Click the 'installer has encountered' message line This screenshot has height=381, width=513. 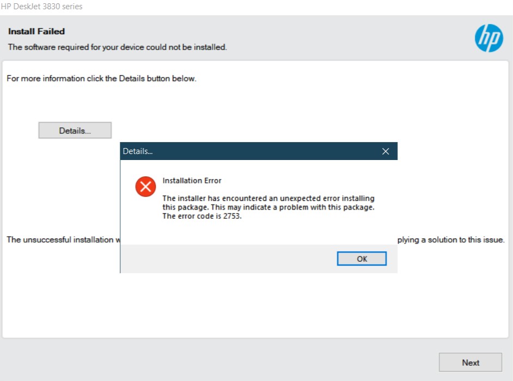(x=268, y=198)
